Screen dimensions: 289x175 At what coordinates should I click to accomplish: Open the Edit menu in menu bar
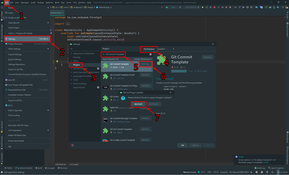pyautogui.click(x=12, y=3)
